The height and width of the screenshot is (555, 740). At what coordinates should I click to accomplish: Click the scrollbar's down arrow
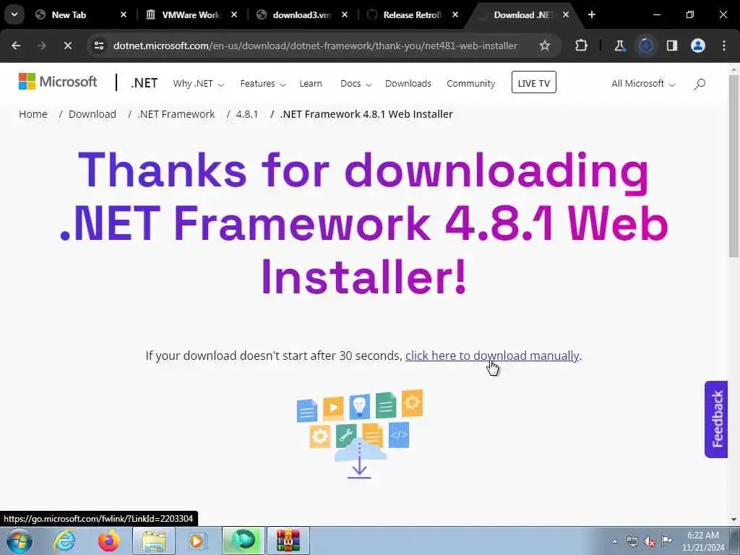[733, 520]
